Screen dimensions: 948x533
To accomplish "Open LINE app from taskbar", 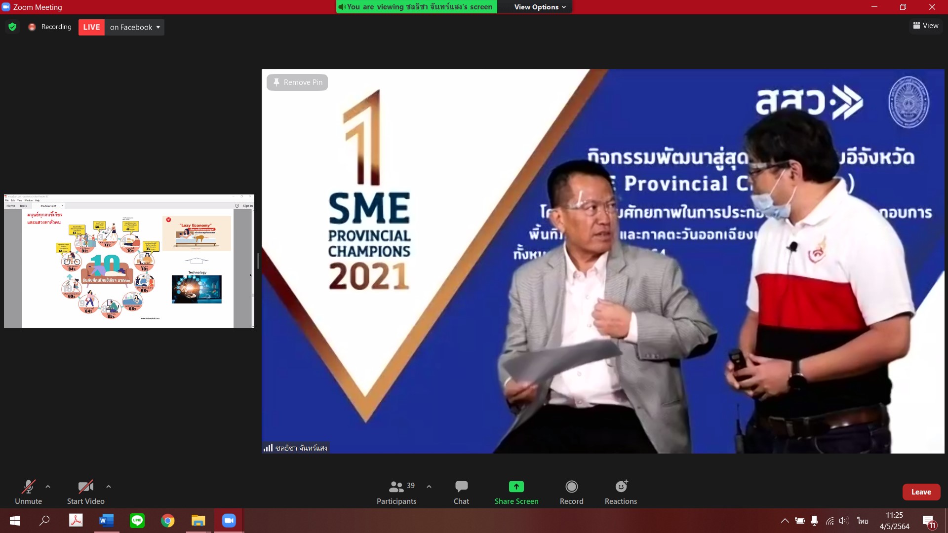I will tap(137, 521).
